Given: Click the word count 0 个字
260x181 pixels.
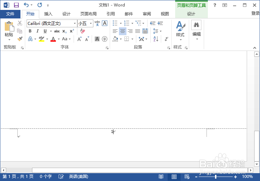Looking at the screenshot, I should click(46, 177).
